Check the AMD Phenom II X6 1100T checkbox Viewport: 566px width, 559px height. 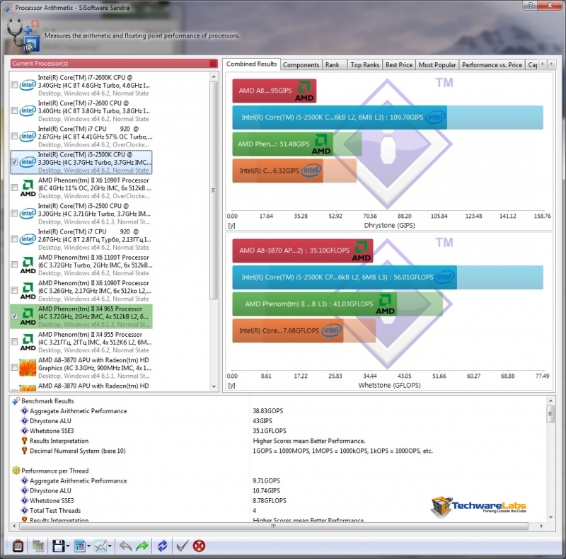click(x=14, y=265)
